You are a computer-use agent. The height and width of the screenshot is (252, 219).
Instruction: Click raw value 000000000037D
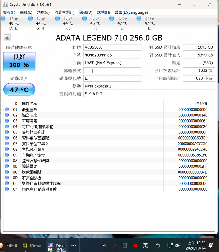pos(193,172)
